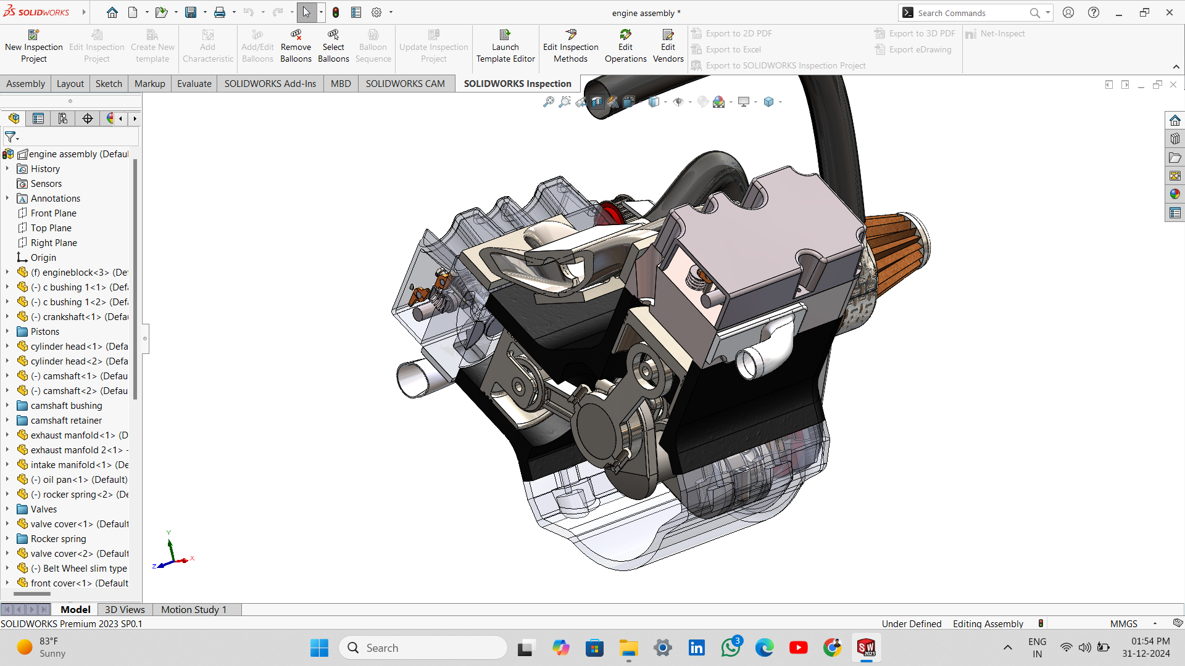
Task: Click Edit Inspection Methods icon
Action: coord(571,35)
